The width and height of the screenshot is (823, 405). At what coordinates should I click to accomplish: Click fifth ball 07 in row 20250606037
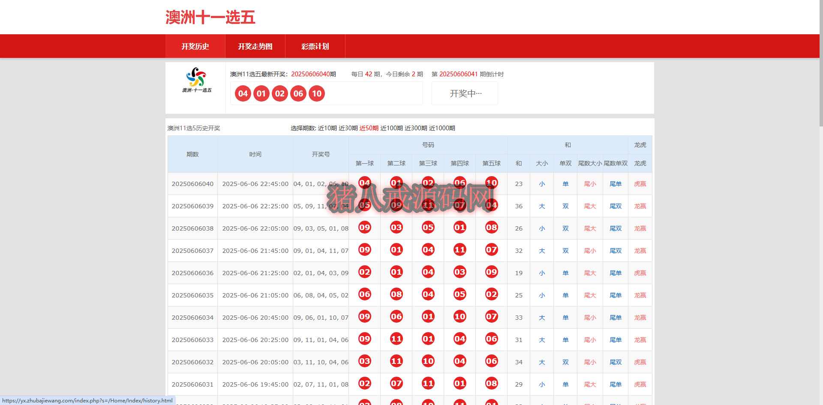coord(492,250)
